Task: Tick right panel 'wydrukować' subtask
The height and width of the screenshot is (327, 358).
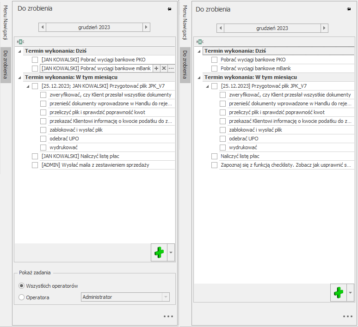Action: point(222,147)
